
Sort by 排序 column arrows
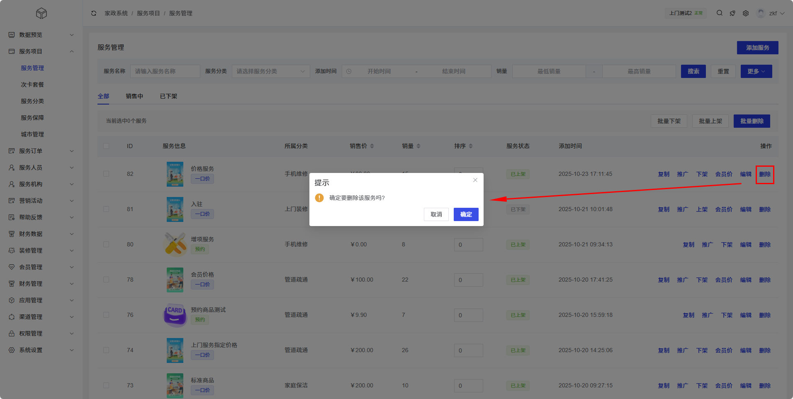tap(471, 146)
